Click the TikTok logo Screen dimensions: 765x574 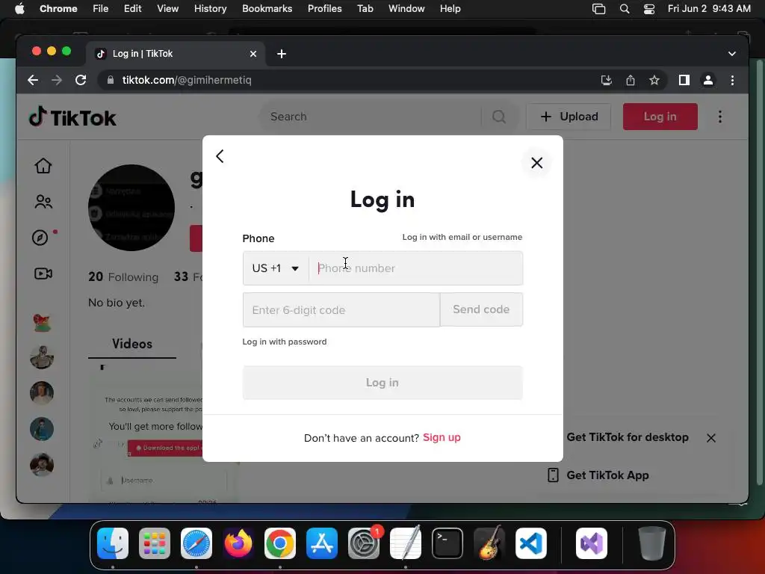(x=72, y=117)
